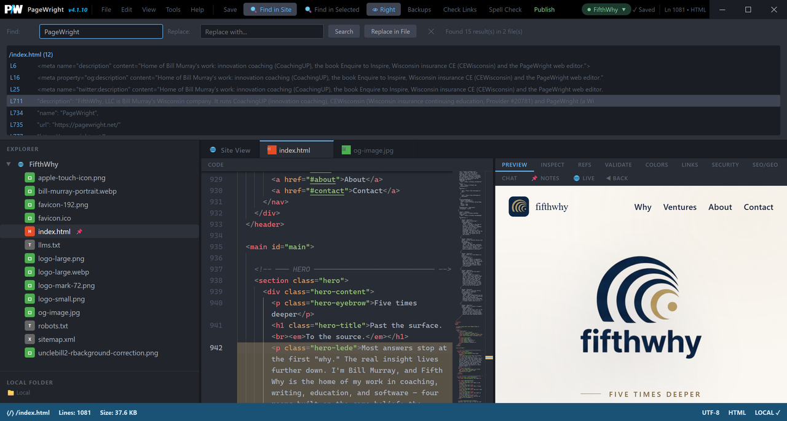Click the Replace with input field

pyautogui.click(x=262, y=31)
